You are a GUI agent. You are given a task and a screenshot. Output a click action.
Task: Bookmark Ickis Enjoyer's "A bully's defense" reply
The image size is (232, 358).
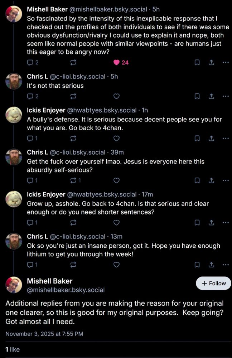click(197, 138)
